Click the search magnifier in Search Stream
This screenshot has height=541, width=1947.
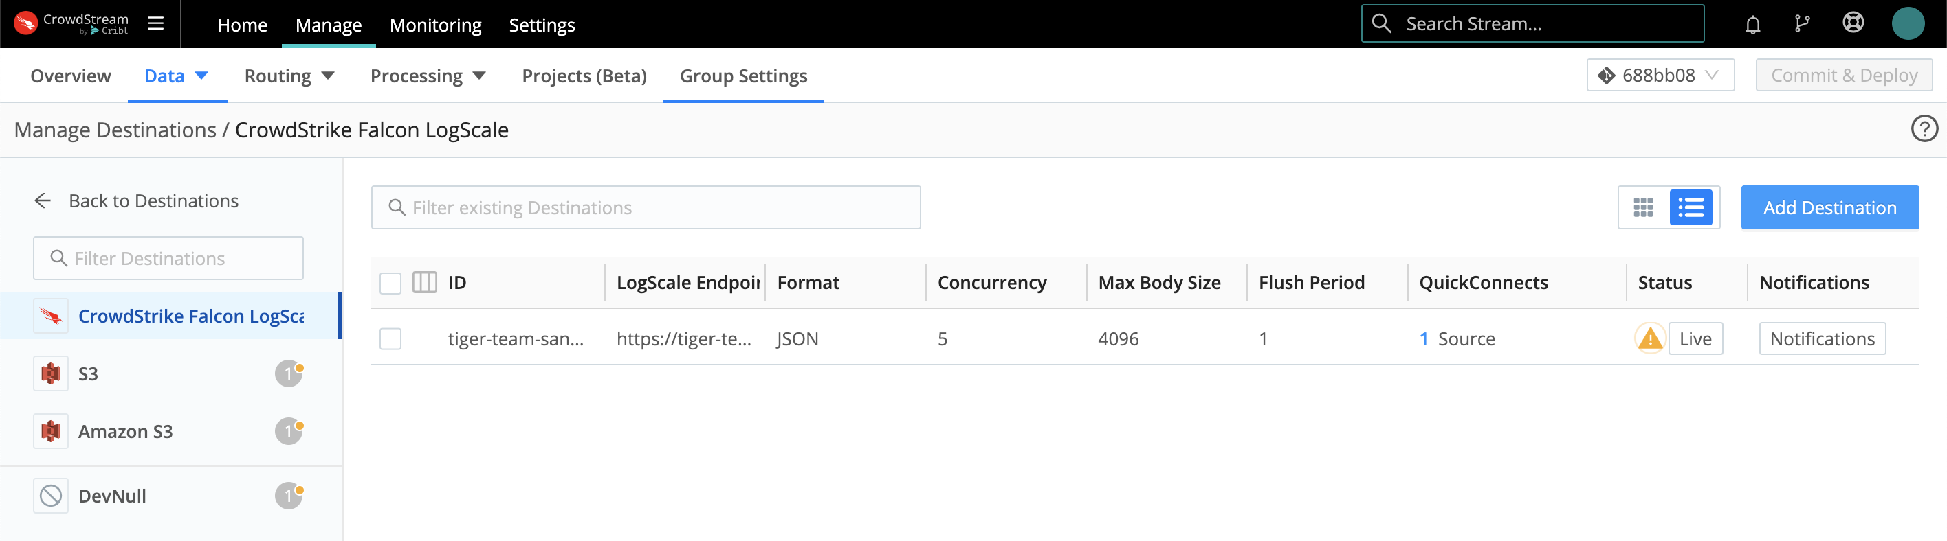pyautogui.click(x=1381, y=23)
